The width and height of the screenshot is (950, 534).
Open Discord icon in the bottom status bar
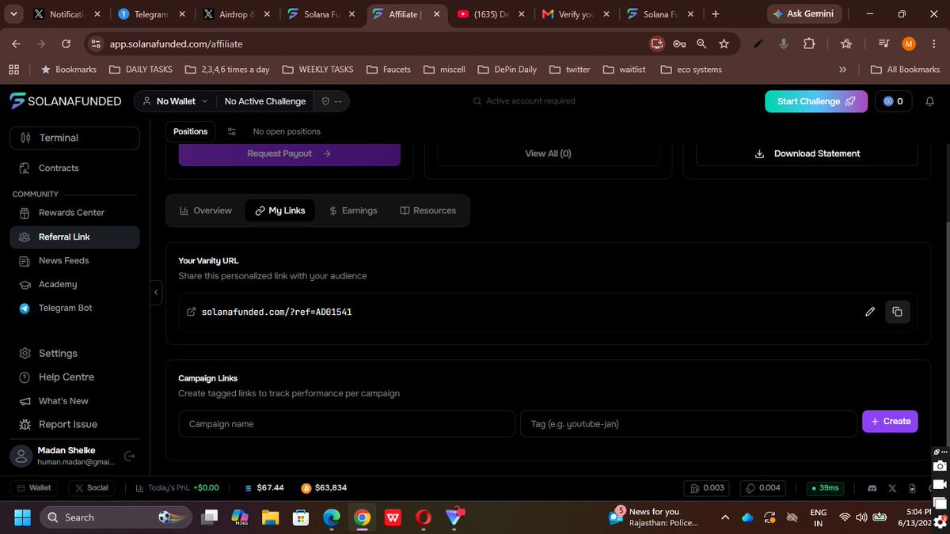872,488
